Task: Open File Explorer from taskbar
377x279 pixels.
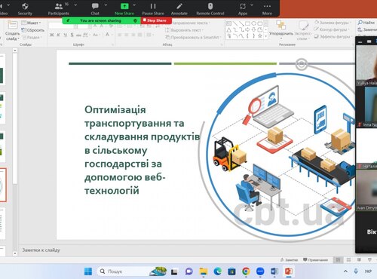Action: (x=203, y=271)
